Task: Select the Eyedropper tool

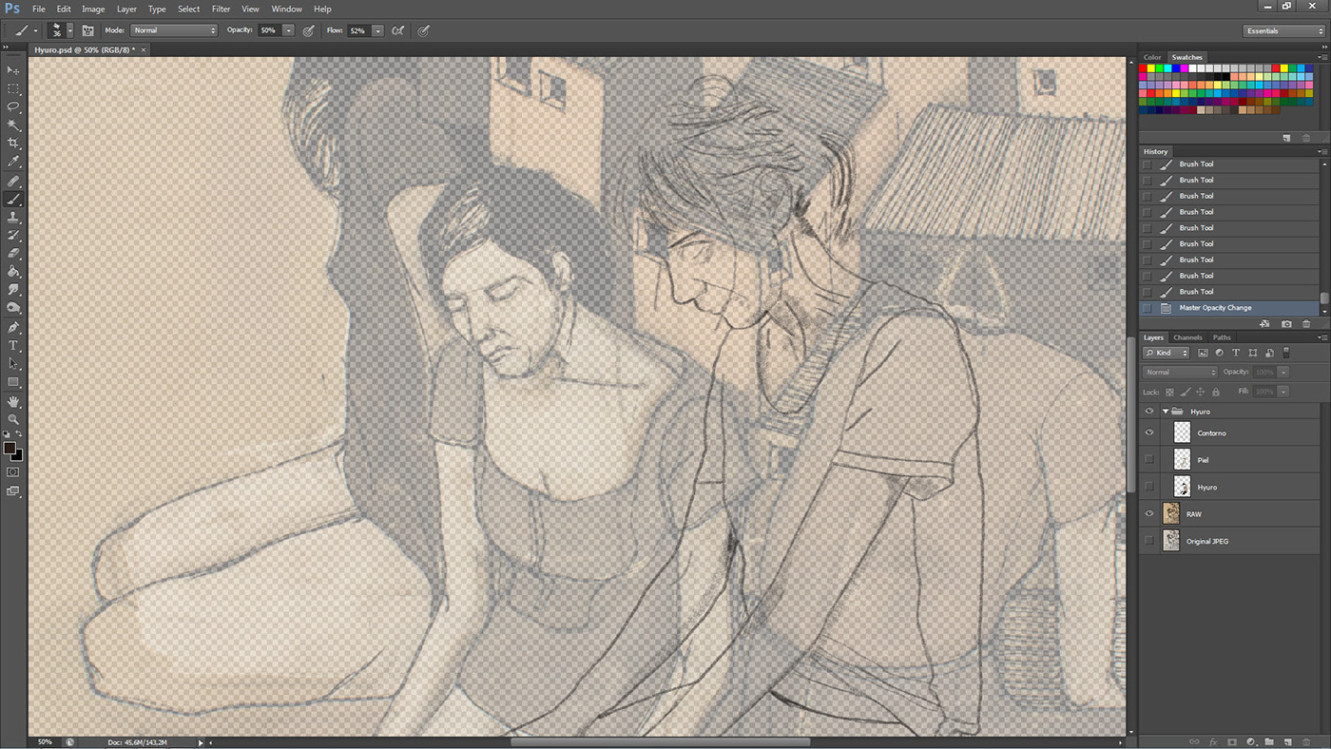Action: 13,162
